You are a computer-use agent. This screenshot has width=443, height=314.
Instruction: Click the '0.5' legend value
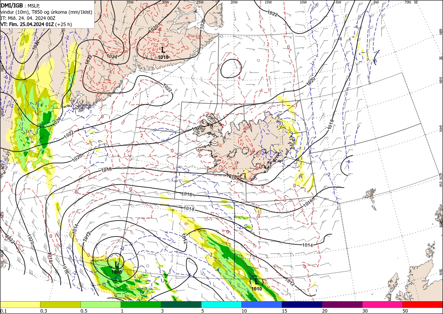83,311
